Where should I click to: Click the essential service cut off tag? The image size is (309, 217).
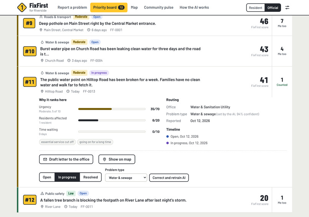pos(58,142)
